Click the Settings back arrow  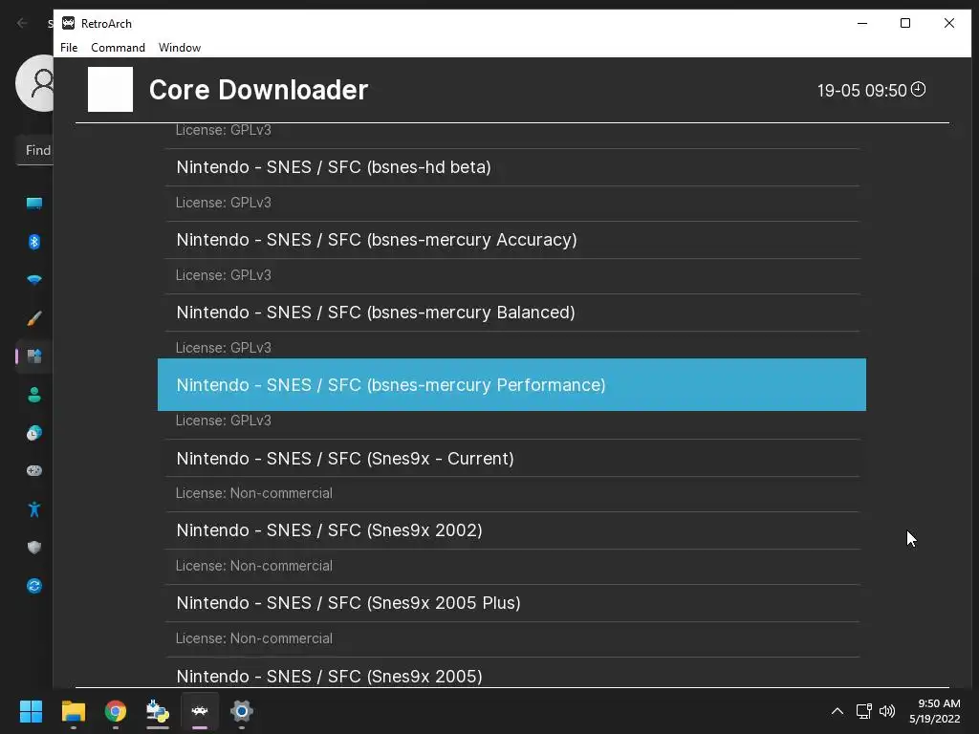[x=23, y=23]
